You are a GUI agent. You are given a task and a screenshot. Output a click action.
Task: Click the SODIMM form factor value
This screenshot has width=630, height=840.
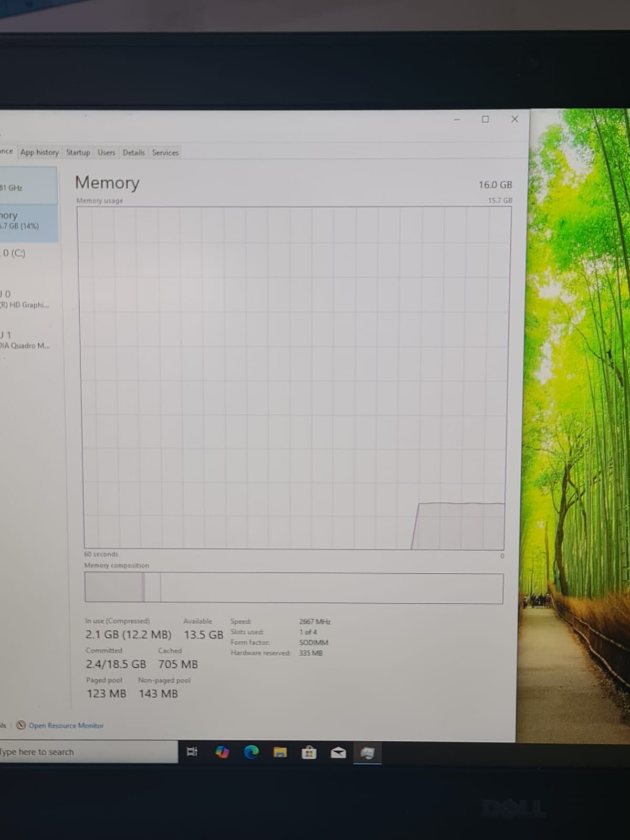tap(313, 643)
